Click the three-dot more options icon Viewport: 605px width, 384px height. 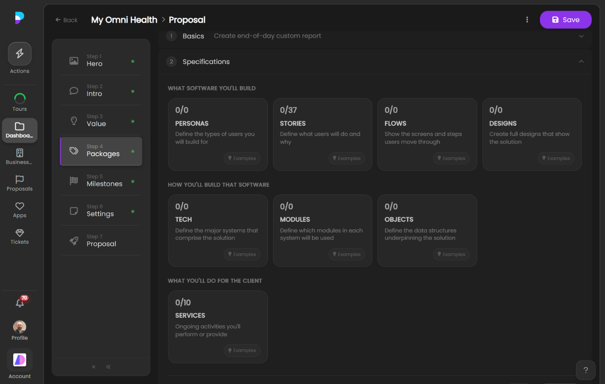(527, 20)
